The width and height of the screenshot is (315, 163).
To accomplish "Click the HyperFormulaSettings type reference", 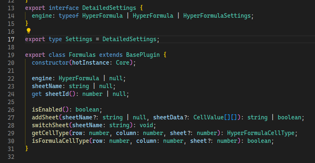I will (x=217, y=16).
